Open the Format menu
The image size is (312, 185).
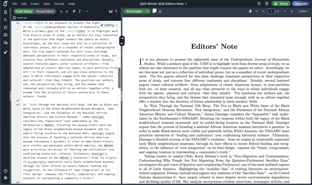[x=59, y=4]
